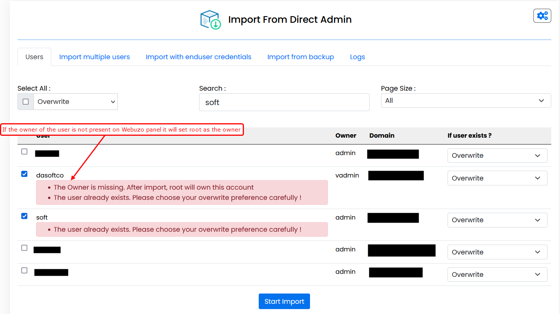Tick the last row user checkbox
Image resolution: width=560 pixels, height=314 pixels.
pyautogui.click(x=24, y=270)
